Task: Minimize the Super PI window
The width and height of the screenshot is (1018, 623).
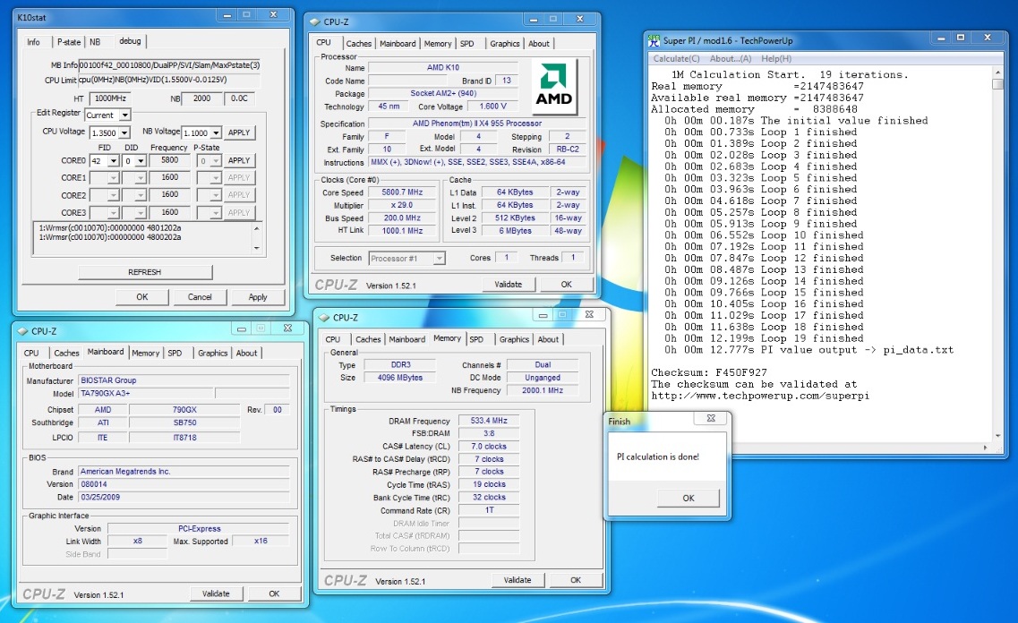Action: tap(941, 38)
